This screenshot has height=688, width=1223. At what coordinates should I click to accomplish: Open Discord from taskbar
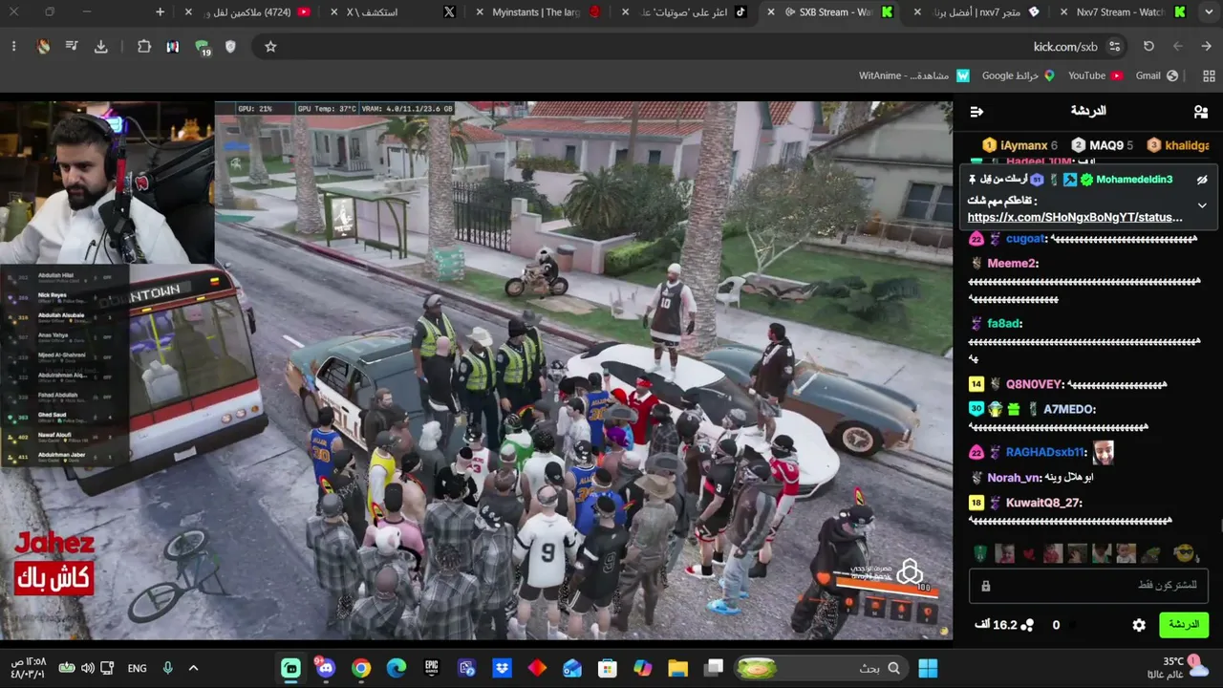(326, 668)
